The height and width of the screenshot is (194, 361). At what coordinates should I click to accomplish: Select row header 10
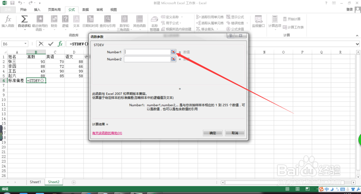[4, 100]
